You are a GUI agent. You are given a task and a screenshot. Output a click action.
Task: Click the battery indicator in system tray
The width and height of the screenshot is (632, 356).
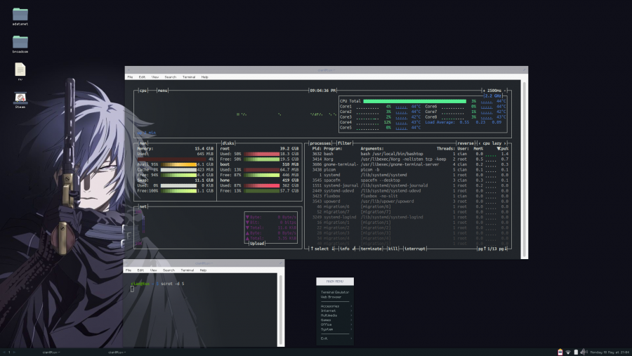coord(576,352)
